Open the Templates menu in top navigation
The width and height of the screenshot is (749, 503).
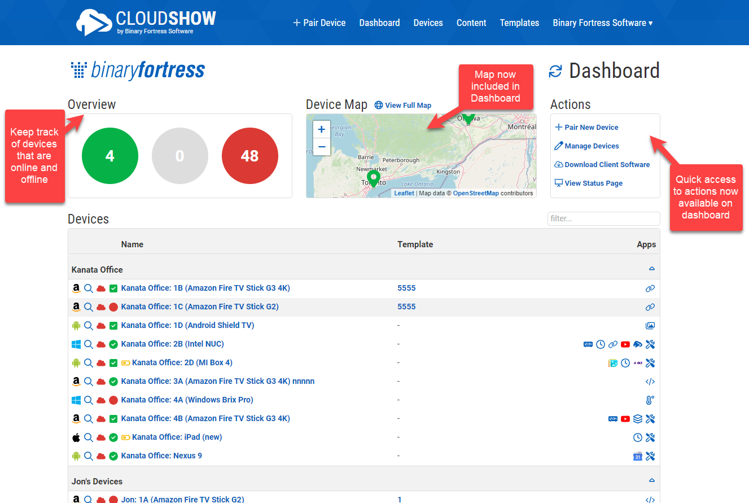[x=519, y=23]
